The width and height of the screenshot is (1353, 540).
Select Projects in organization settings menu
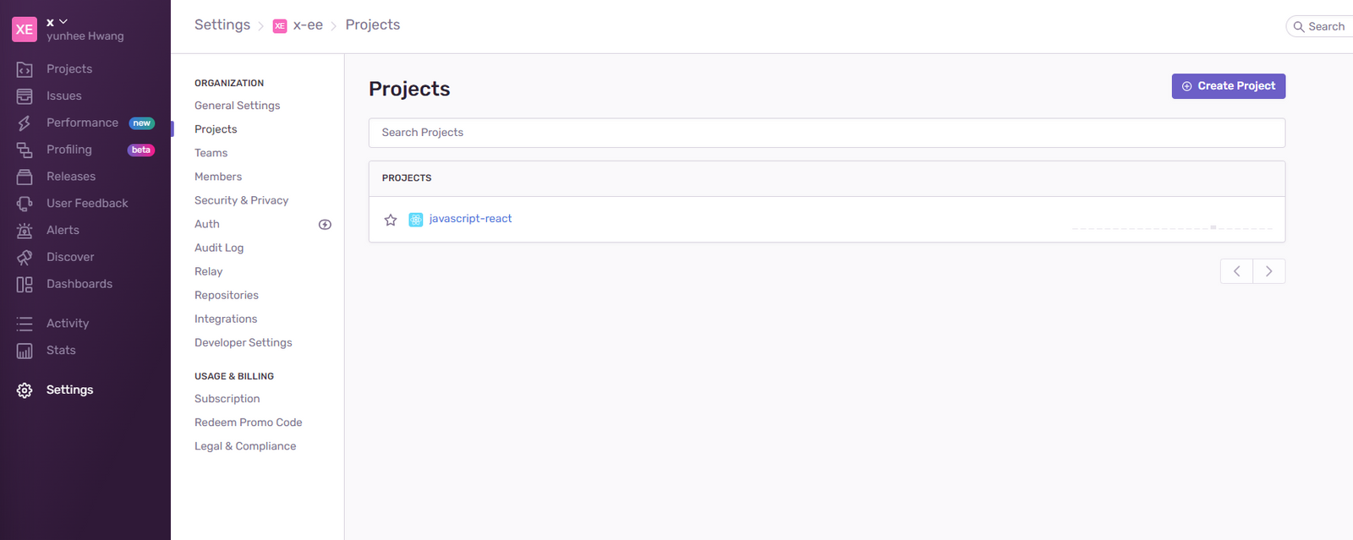pyautogui.click(x=216, y=129)
